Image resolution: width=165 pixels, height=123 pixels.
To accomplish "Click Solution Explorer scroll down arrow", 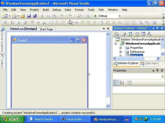I will tap(162, 54).
